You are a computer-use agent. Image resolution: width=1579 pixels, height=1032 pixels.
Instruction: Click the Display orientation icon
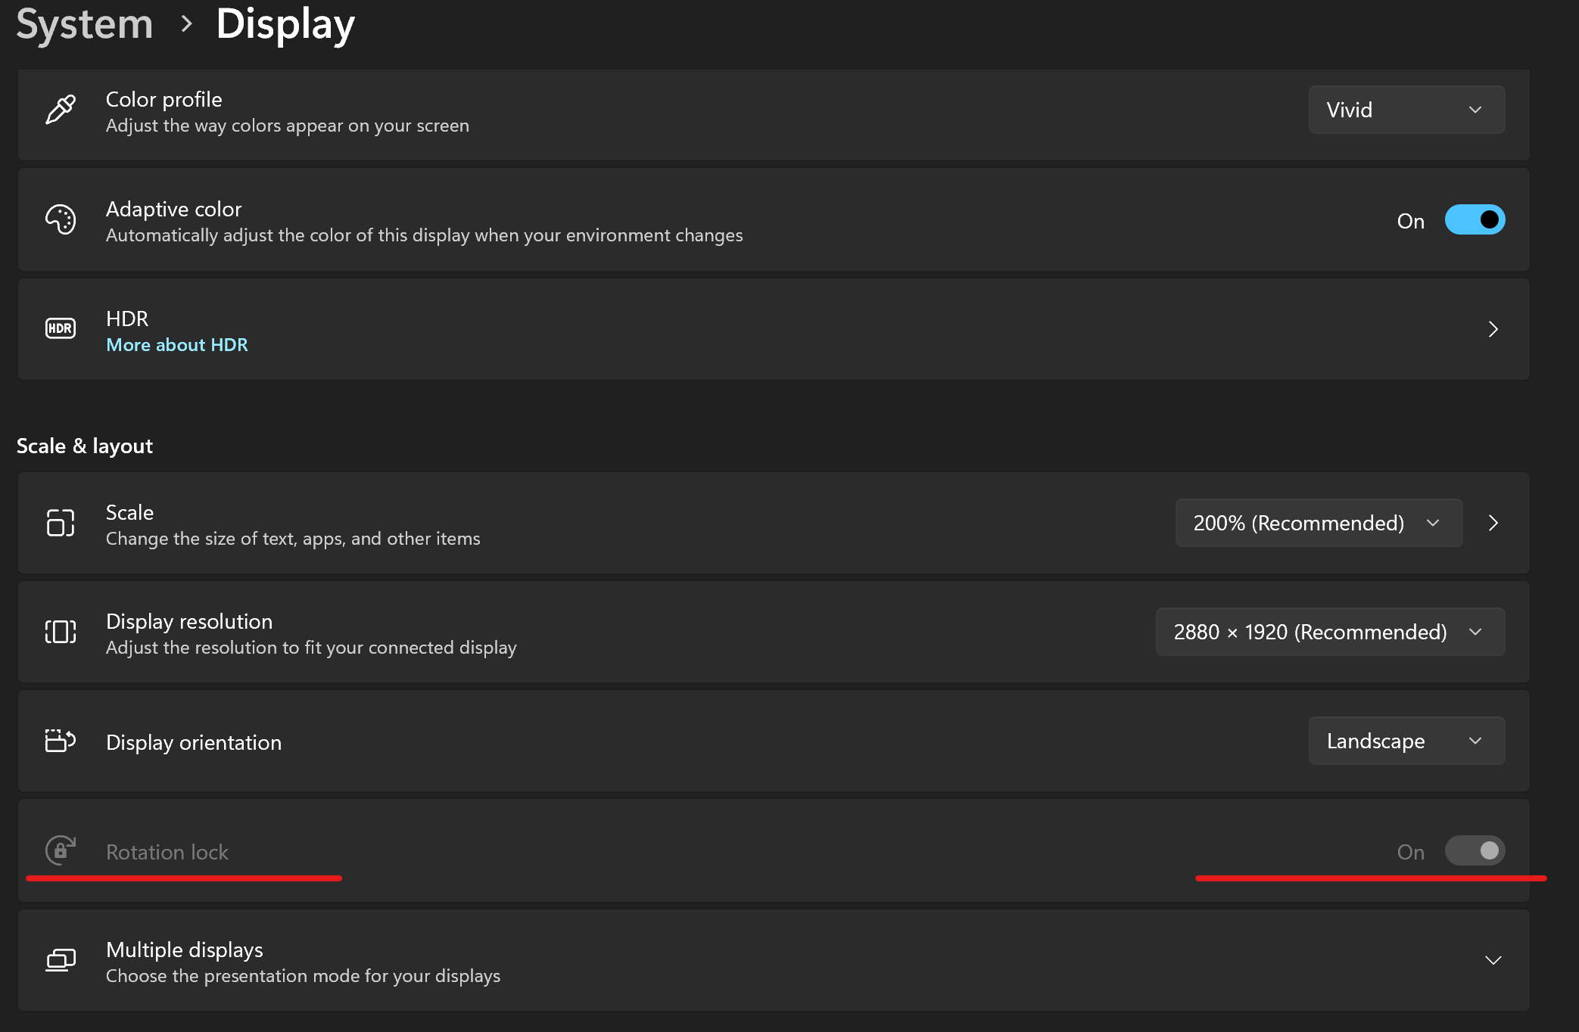pyautogui.click(x=61, y=741)
